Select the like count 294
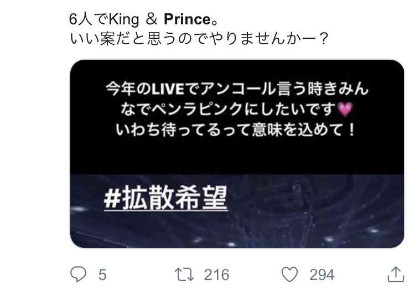 (x=322, y=275)
